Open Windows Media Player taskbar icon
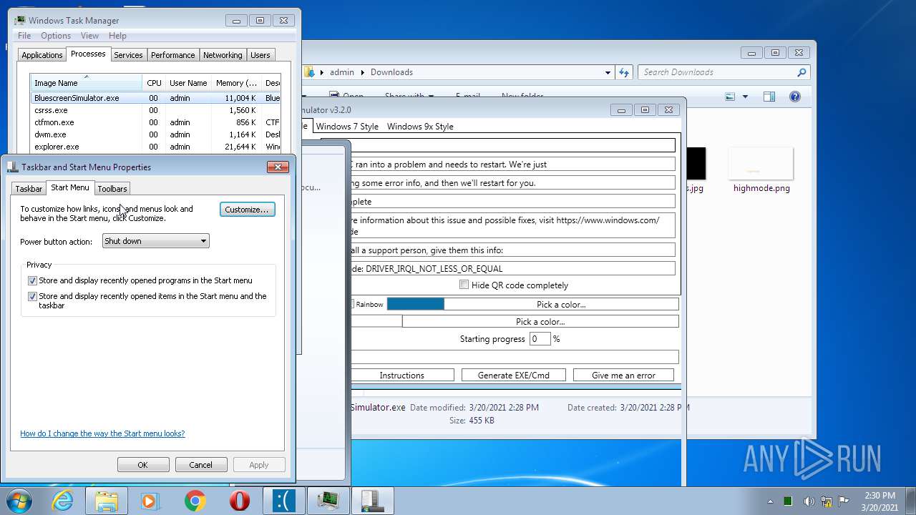 [x=150, y=501]
